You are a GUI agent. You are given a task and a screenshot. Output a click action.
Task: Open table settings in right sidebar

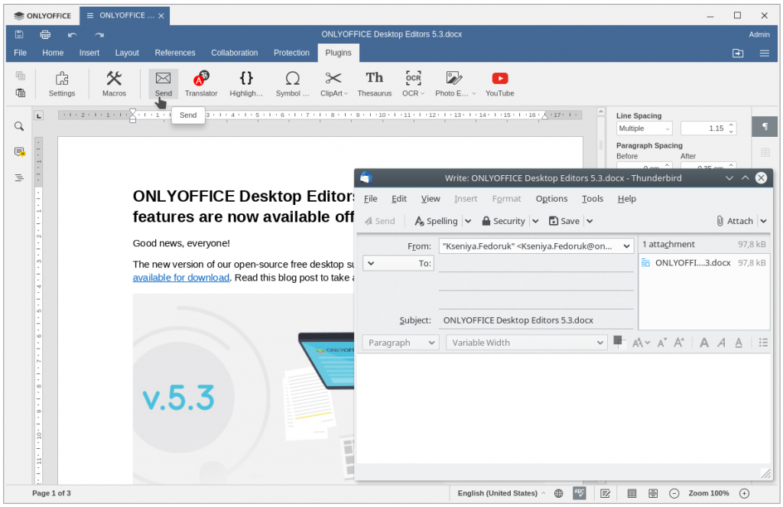765,152
